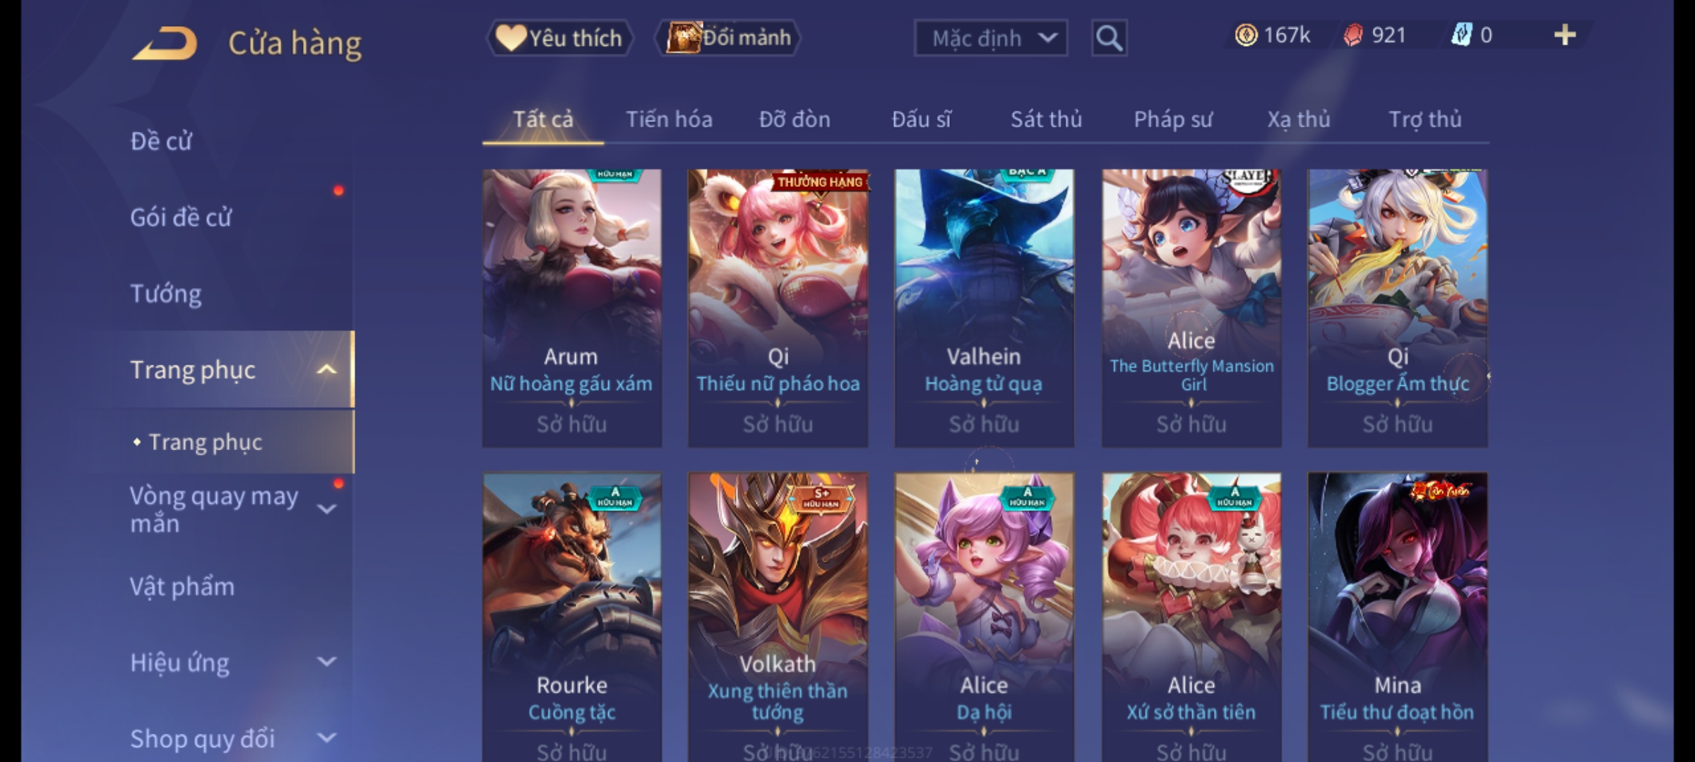Open Gói đề cử in sidebar
This screenshot has height=762, width=1695.
(x=181, y=217)
